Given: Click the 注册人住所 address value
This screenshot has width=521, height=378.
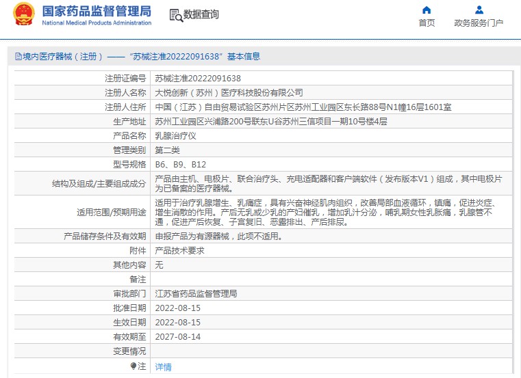Looking at the screenshot, I should (303, 107).
